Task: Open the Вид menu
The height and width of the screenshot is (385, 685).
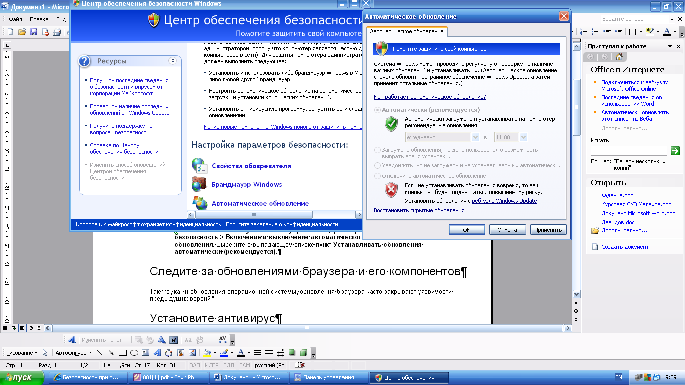Action: click(x=61, y=19)
